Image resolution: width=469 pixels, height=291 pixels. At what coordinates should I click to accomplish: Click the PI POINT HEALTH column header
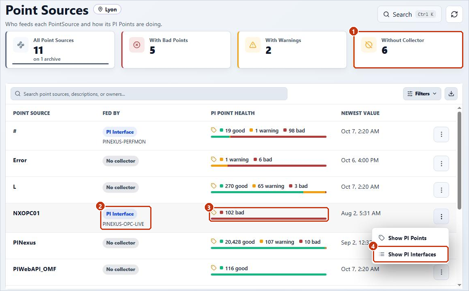tap(233, 113)
